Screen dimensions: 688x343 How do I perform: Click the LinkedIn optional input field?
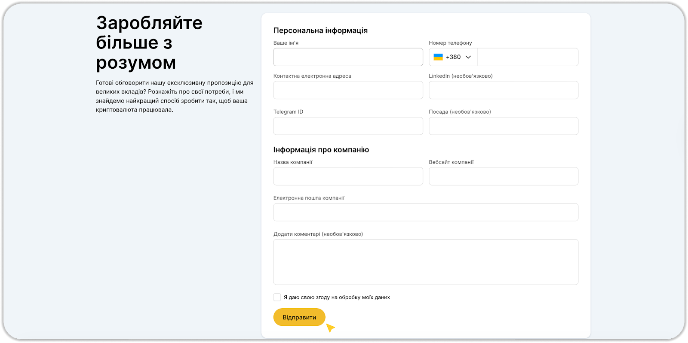pos(503,90)
